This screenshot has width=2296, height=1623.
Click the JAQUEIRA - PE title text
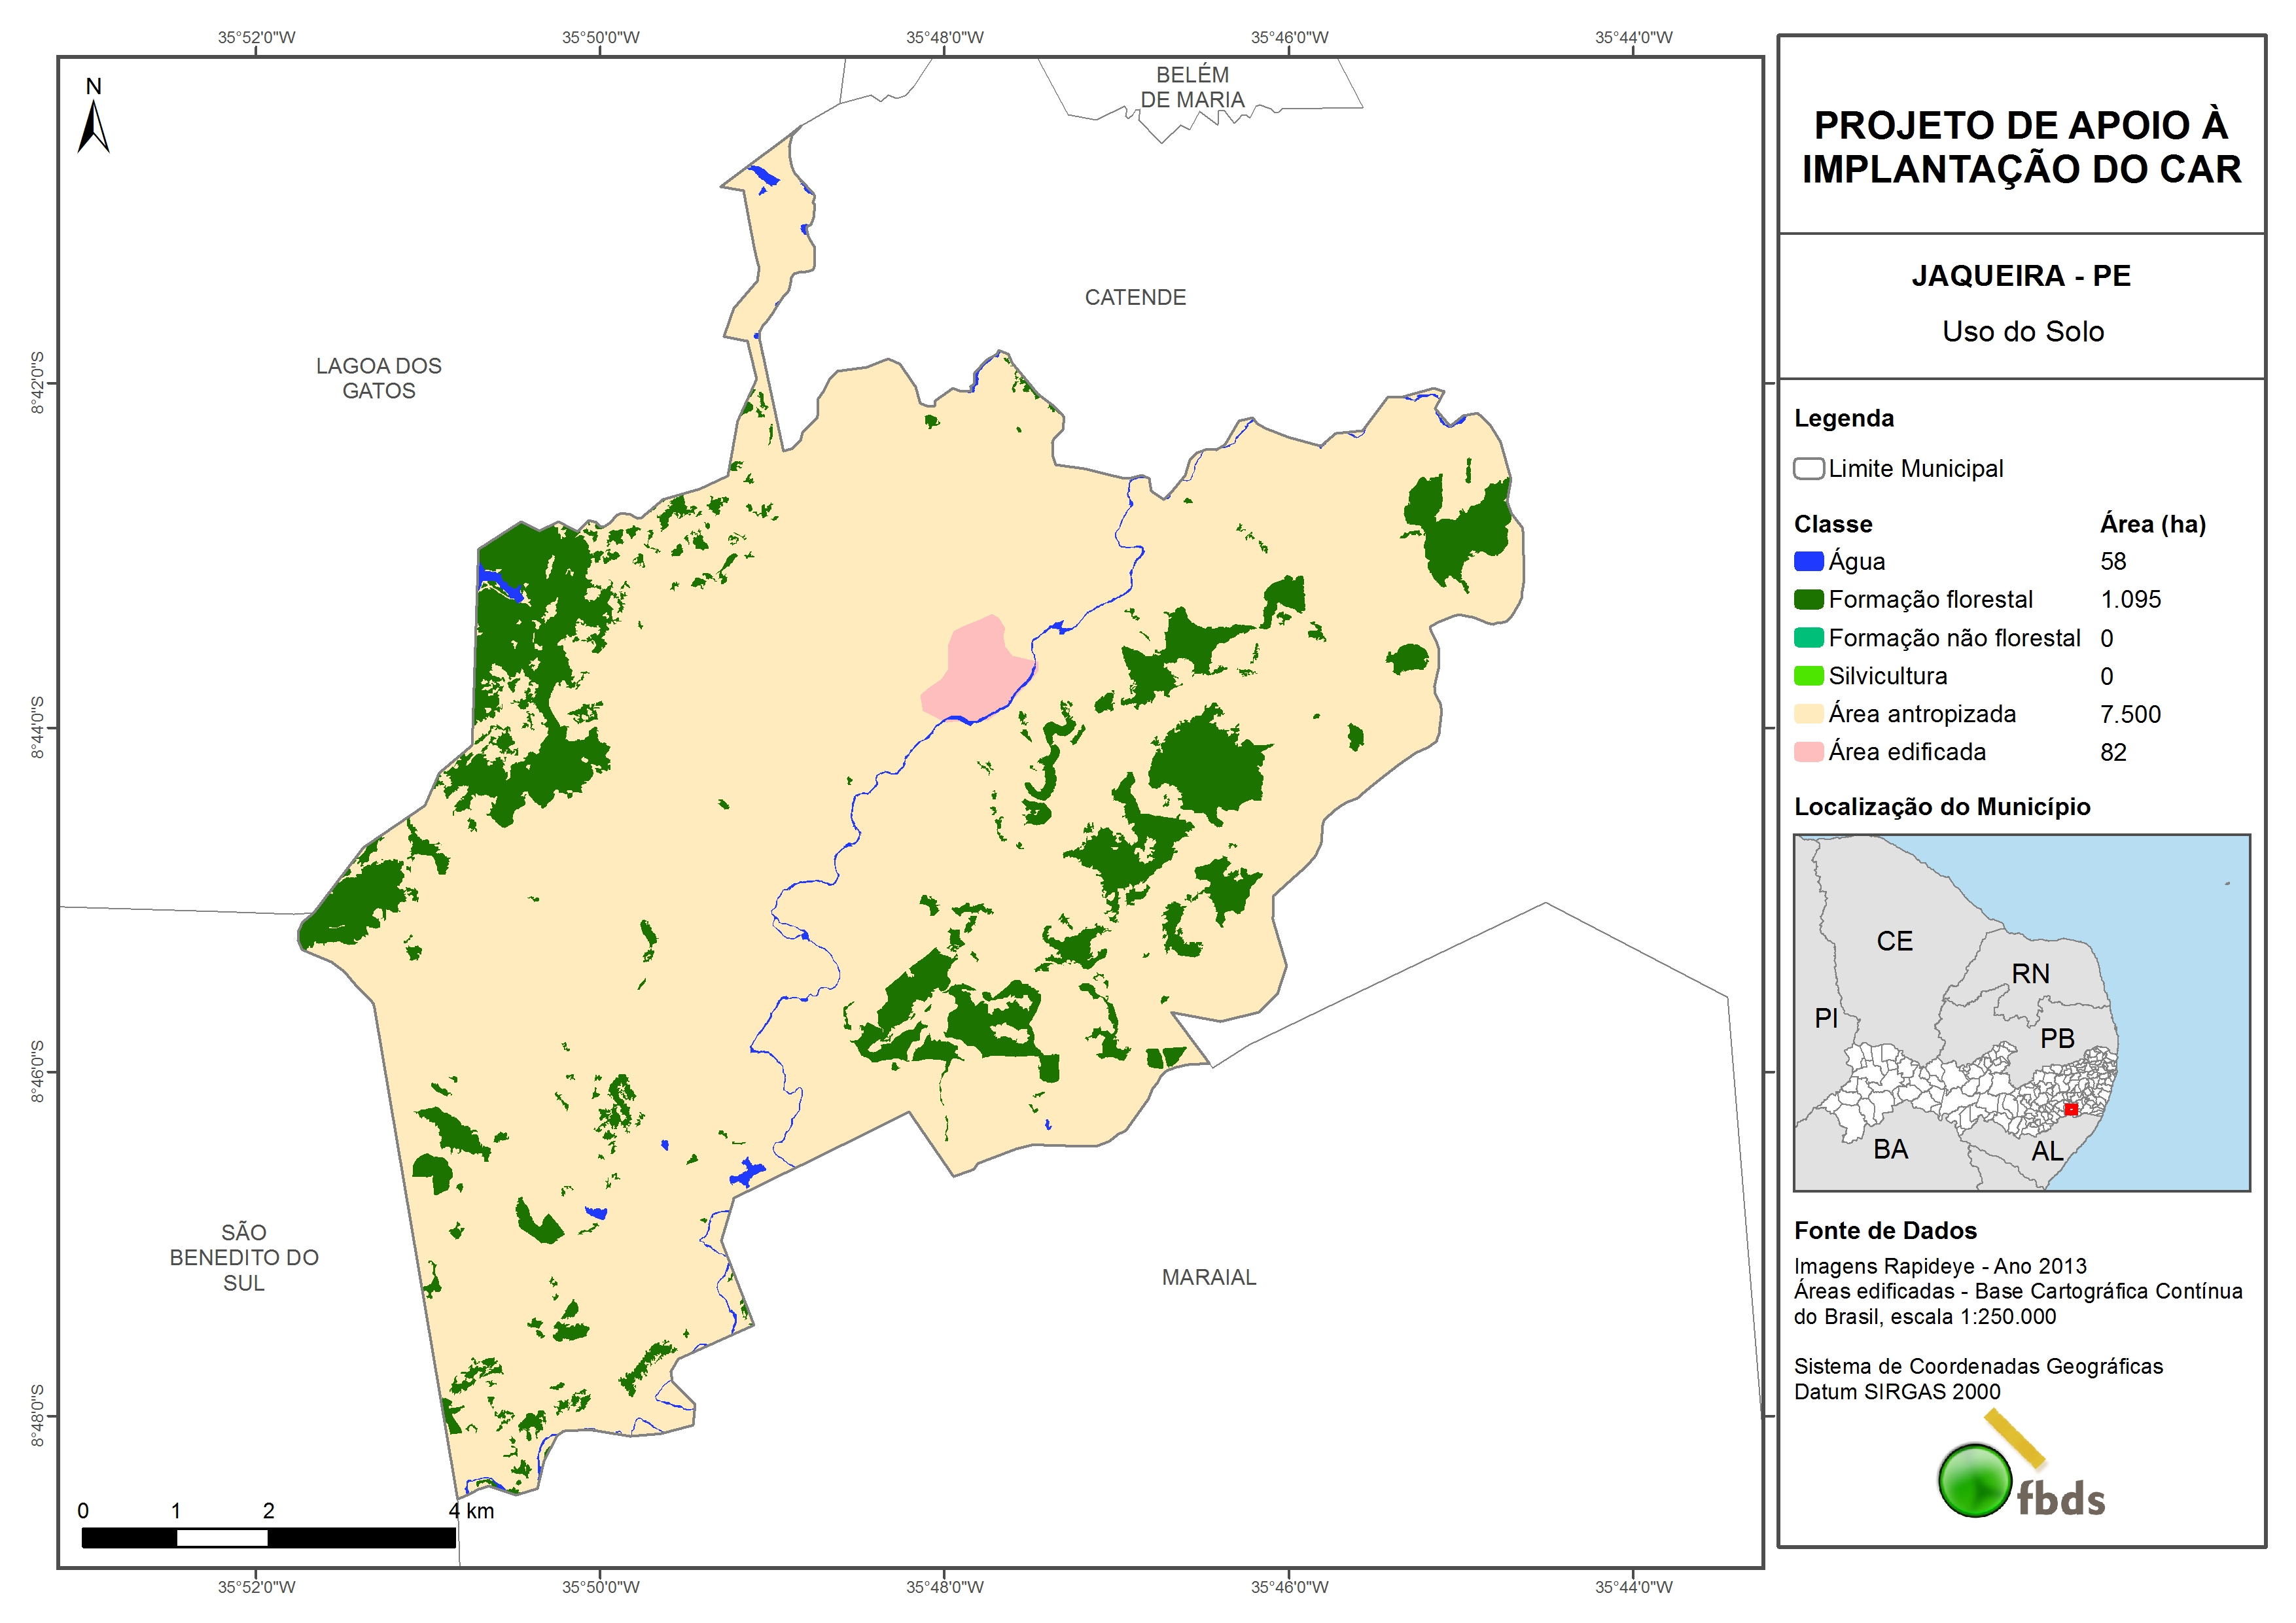click(x=2021, y=275)
